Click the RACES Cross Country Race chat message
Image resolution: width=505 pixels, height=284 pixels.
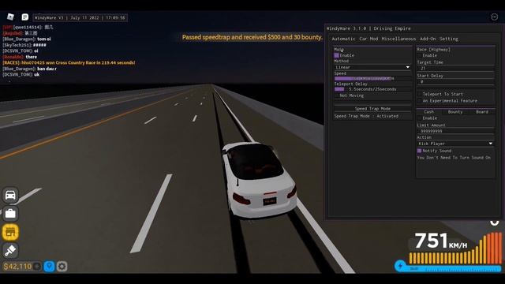pos(69,63)
